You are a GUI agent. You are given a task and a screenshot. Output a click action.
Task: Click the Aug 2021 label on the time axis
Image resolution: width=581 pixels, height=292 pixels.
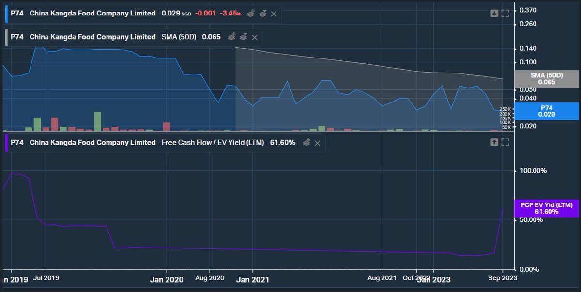(x=382, y=278)
